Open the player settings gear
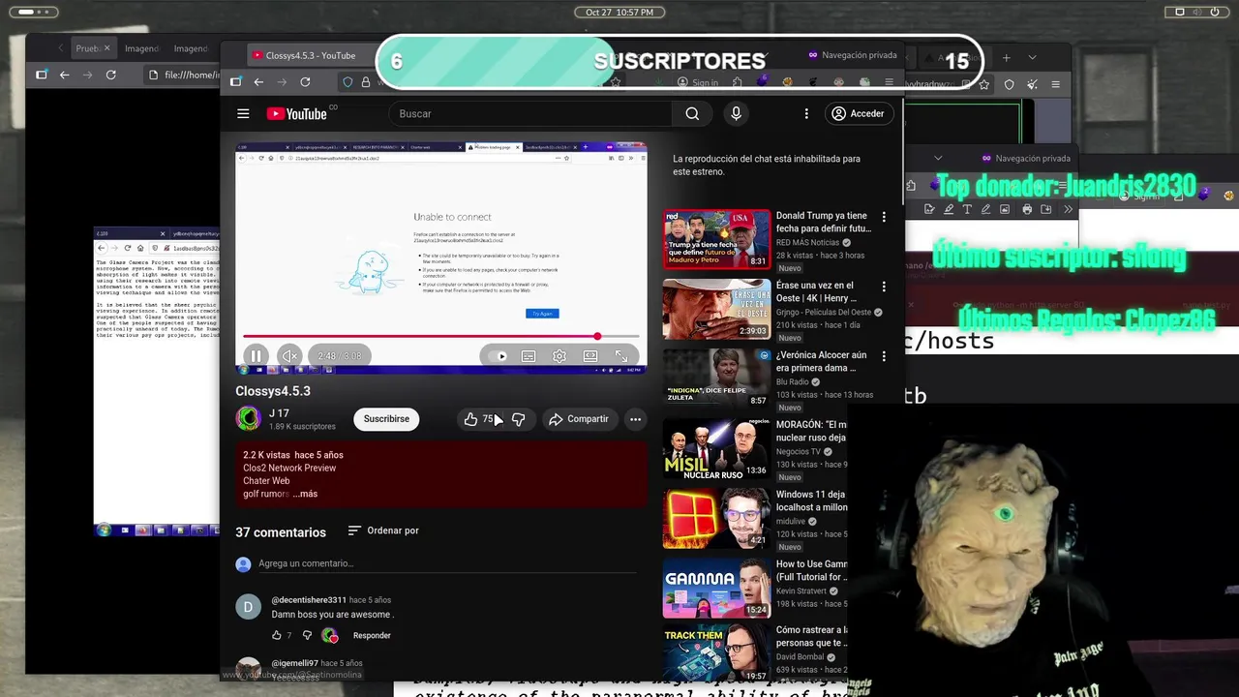Image resolution: width=1239 pixels, height=697 pixels. (x=559, y=356)
